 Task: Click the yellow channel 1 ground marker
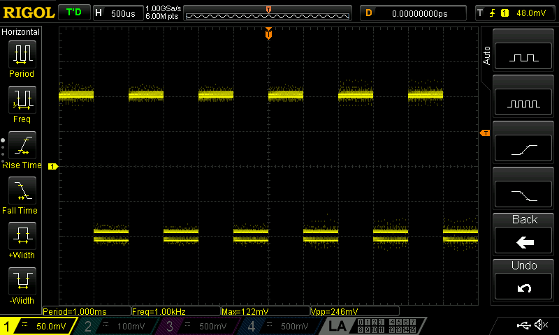tap(53, 166)
